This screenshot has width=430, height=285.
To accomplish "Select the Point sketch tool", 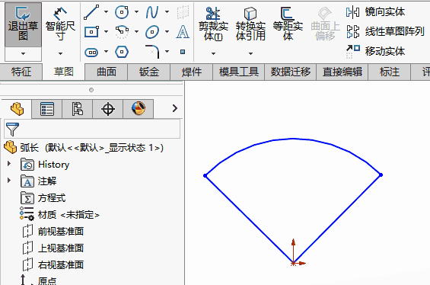I will [183, 52].
